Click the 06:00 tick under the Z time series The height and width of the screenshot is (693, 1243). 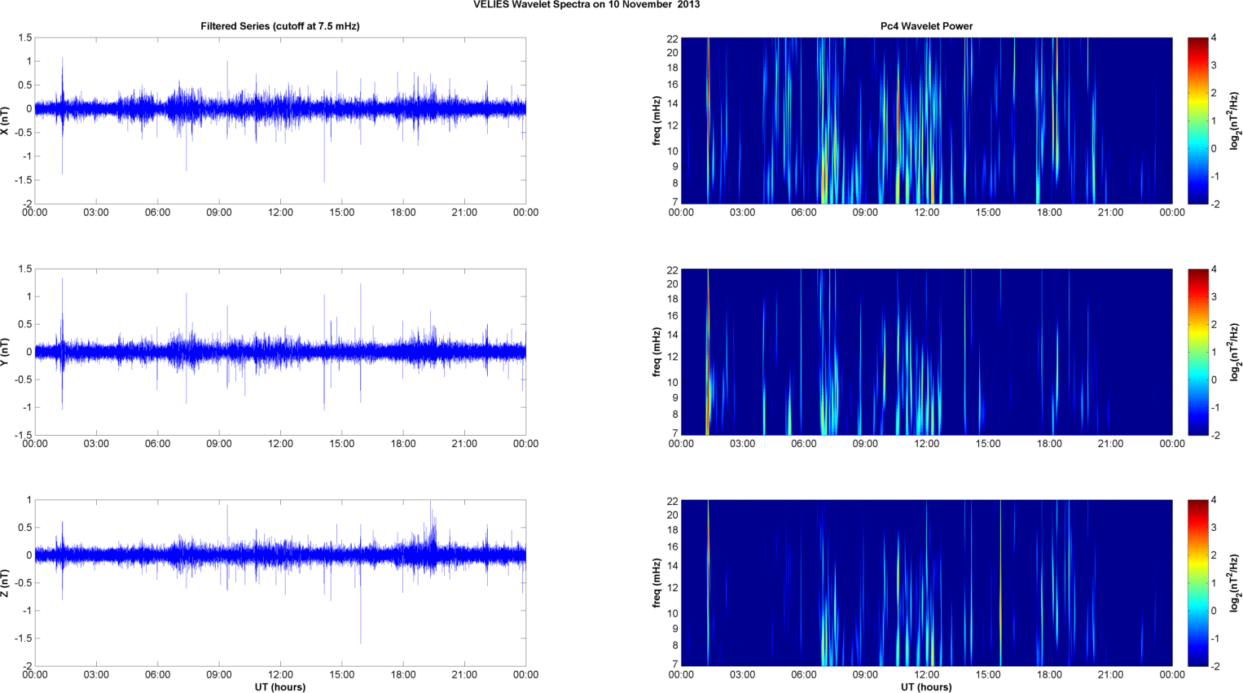pyautogui.click(x=157, y=674)
